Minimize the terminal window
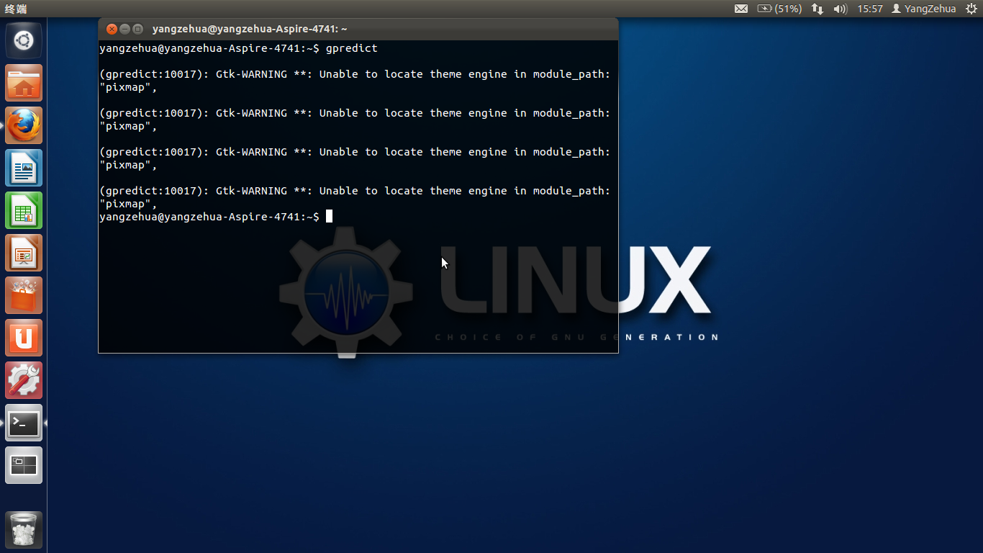The image size is (983, 553). coord(124,29)
